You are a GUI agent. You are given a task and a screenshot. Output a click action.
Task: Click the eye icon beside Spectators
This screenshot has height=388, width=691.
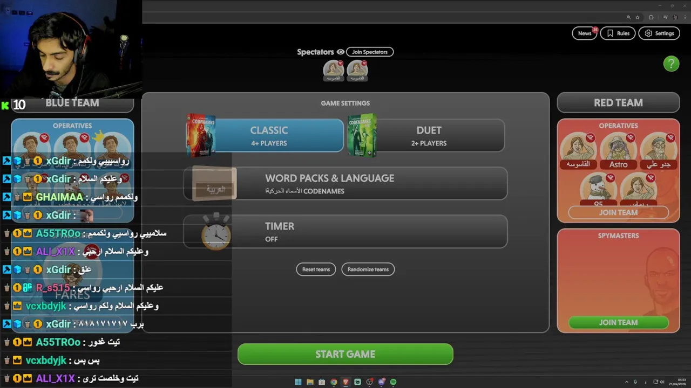(x=340, y=52)
